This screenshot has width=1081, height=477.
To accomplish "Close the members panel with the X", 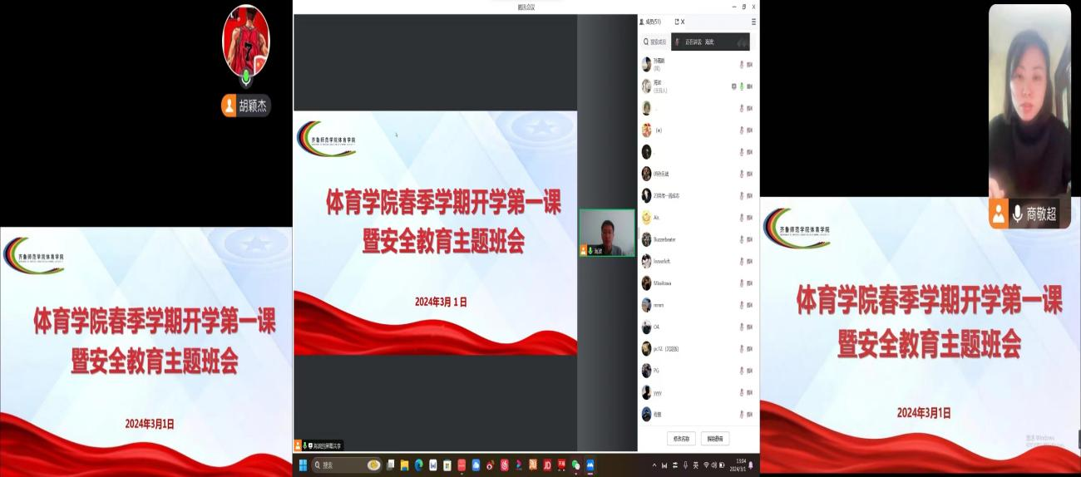I will click(683, 22).
